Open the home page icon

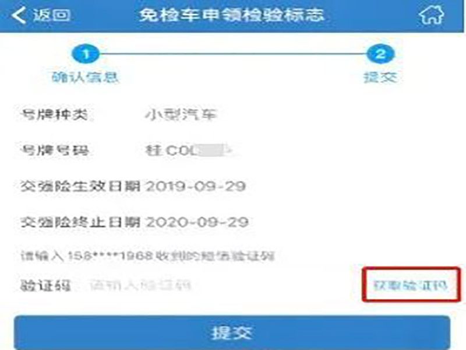pos(431,14)
